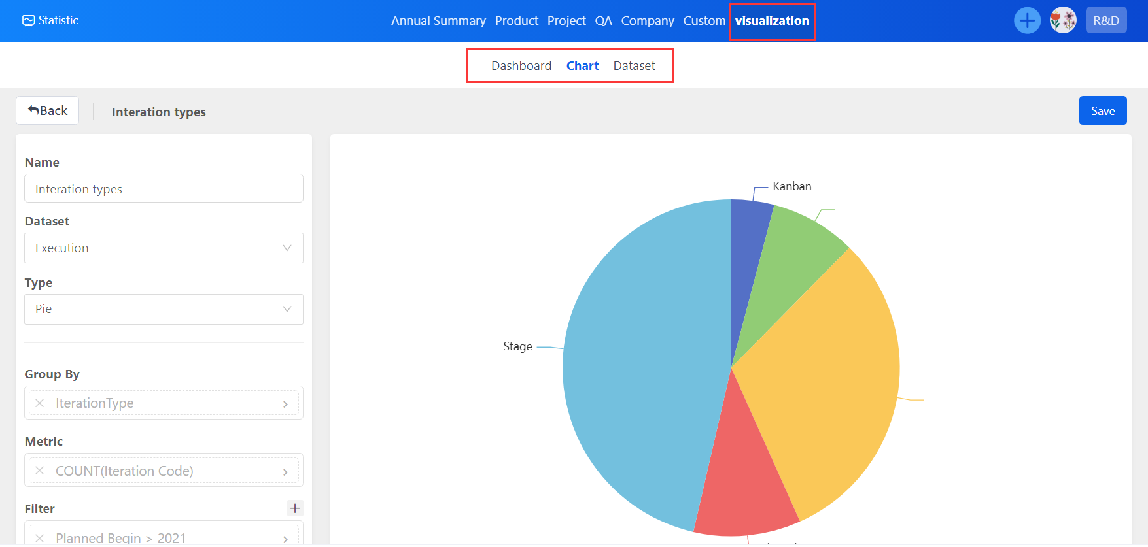Open the Dataset Execution dropdown
The width and height of the screenshot is (1148, 547).
tap(164, 248)
